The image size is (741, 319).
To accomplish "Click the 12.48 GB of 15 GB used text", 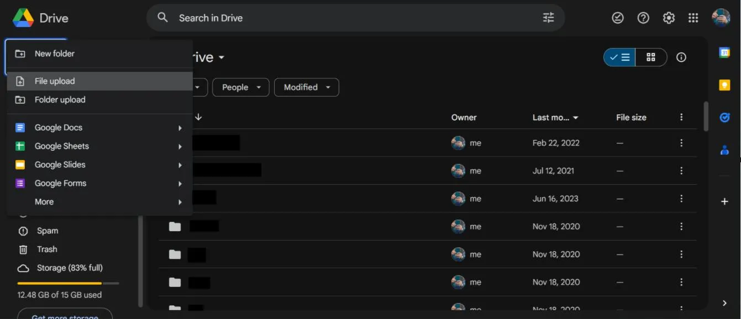I will pyautogui.click(x=60, y=295).
